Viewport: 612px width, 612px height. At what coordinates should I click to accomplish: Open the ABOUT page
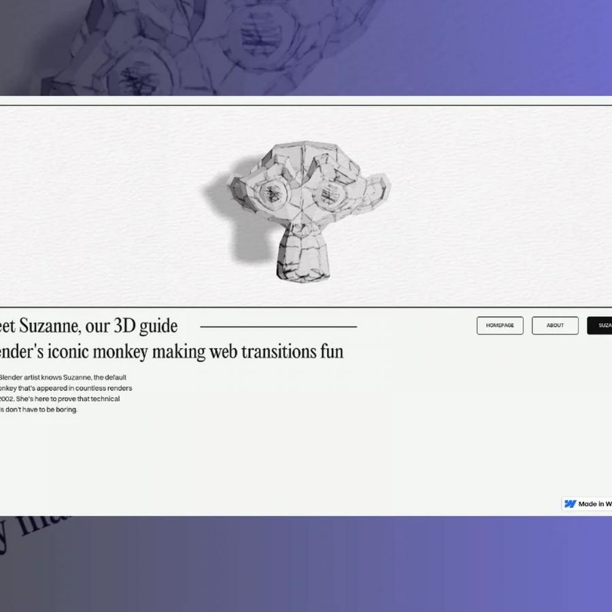(x=555, y=325)
